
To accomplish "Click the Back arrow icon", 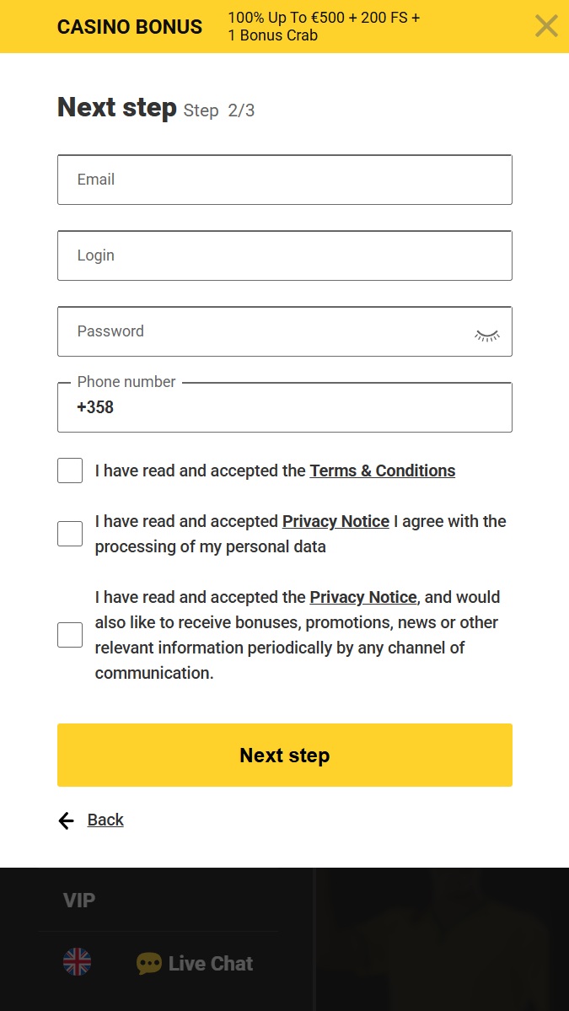I will (x=66, y=820).
